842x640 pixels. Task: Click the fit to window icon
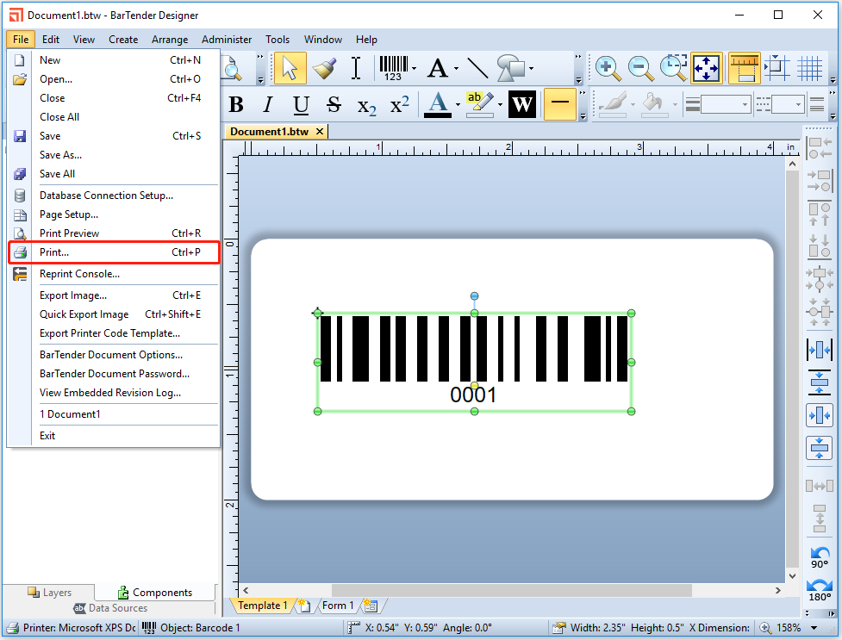(x=706, y=68)
